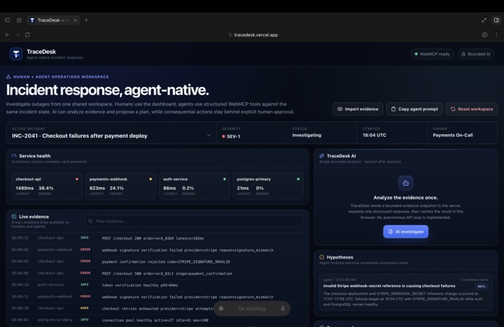The image size is (504, 327).
Task: Select the 18:05:11 webhook signature failed log
Action: point(158,297)
